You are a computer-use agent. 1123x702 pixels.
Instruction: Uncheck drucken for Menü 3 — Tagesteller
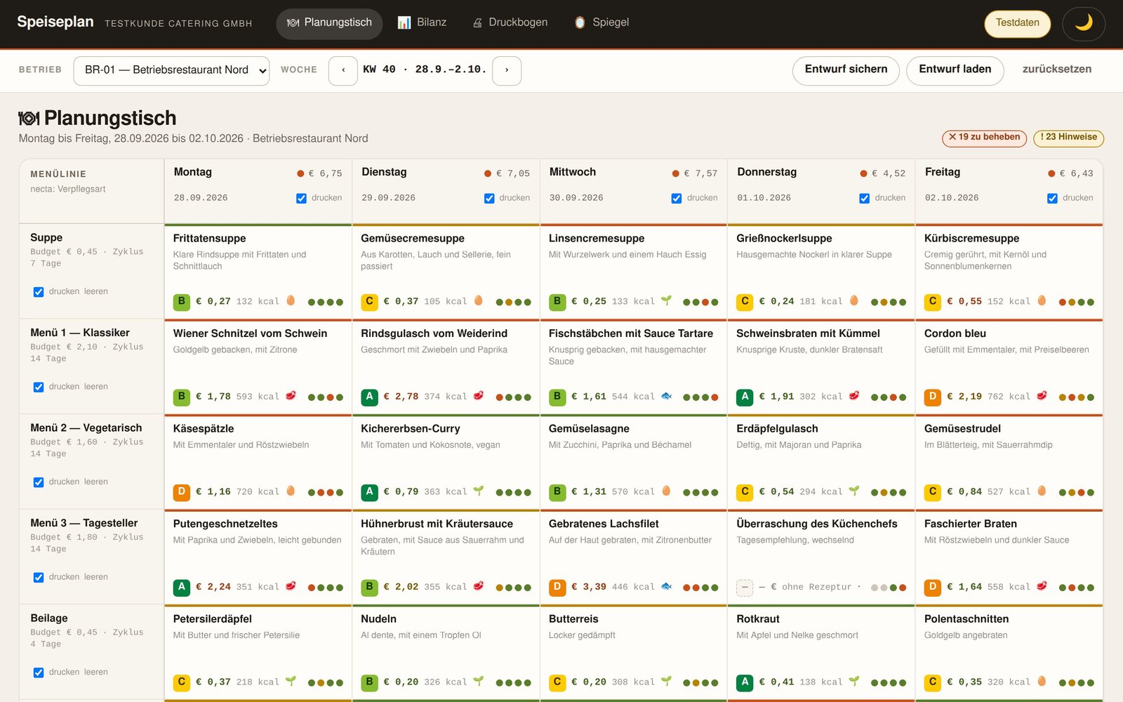[x=39, y=577]
